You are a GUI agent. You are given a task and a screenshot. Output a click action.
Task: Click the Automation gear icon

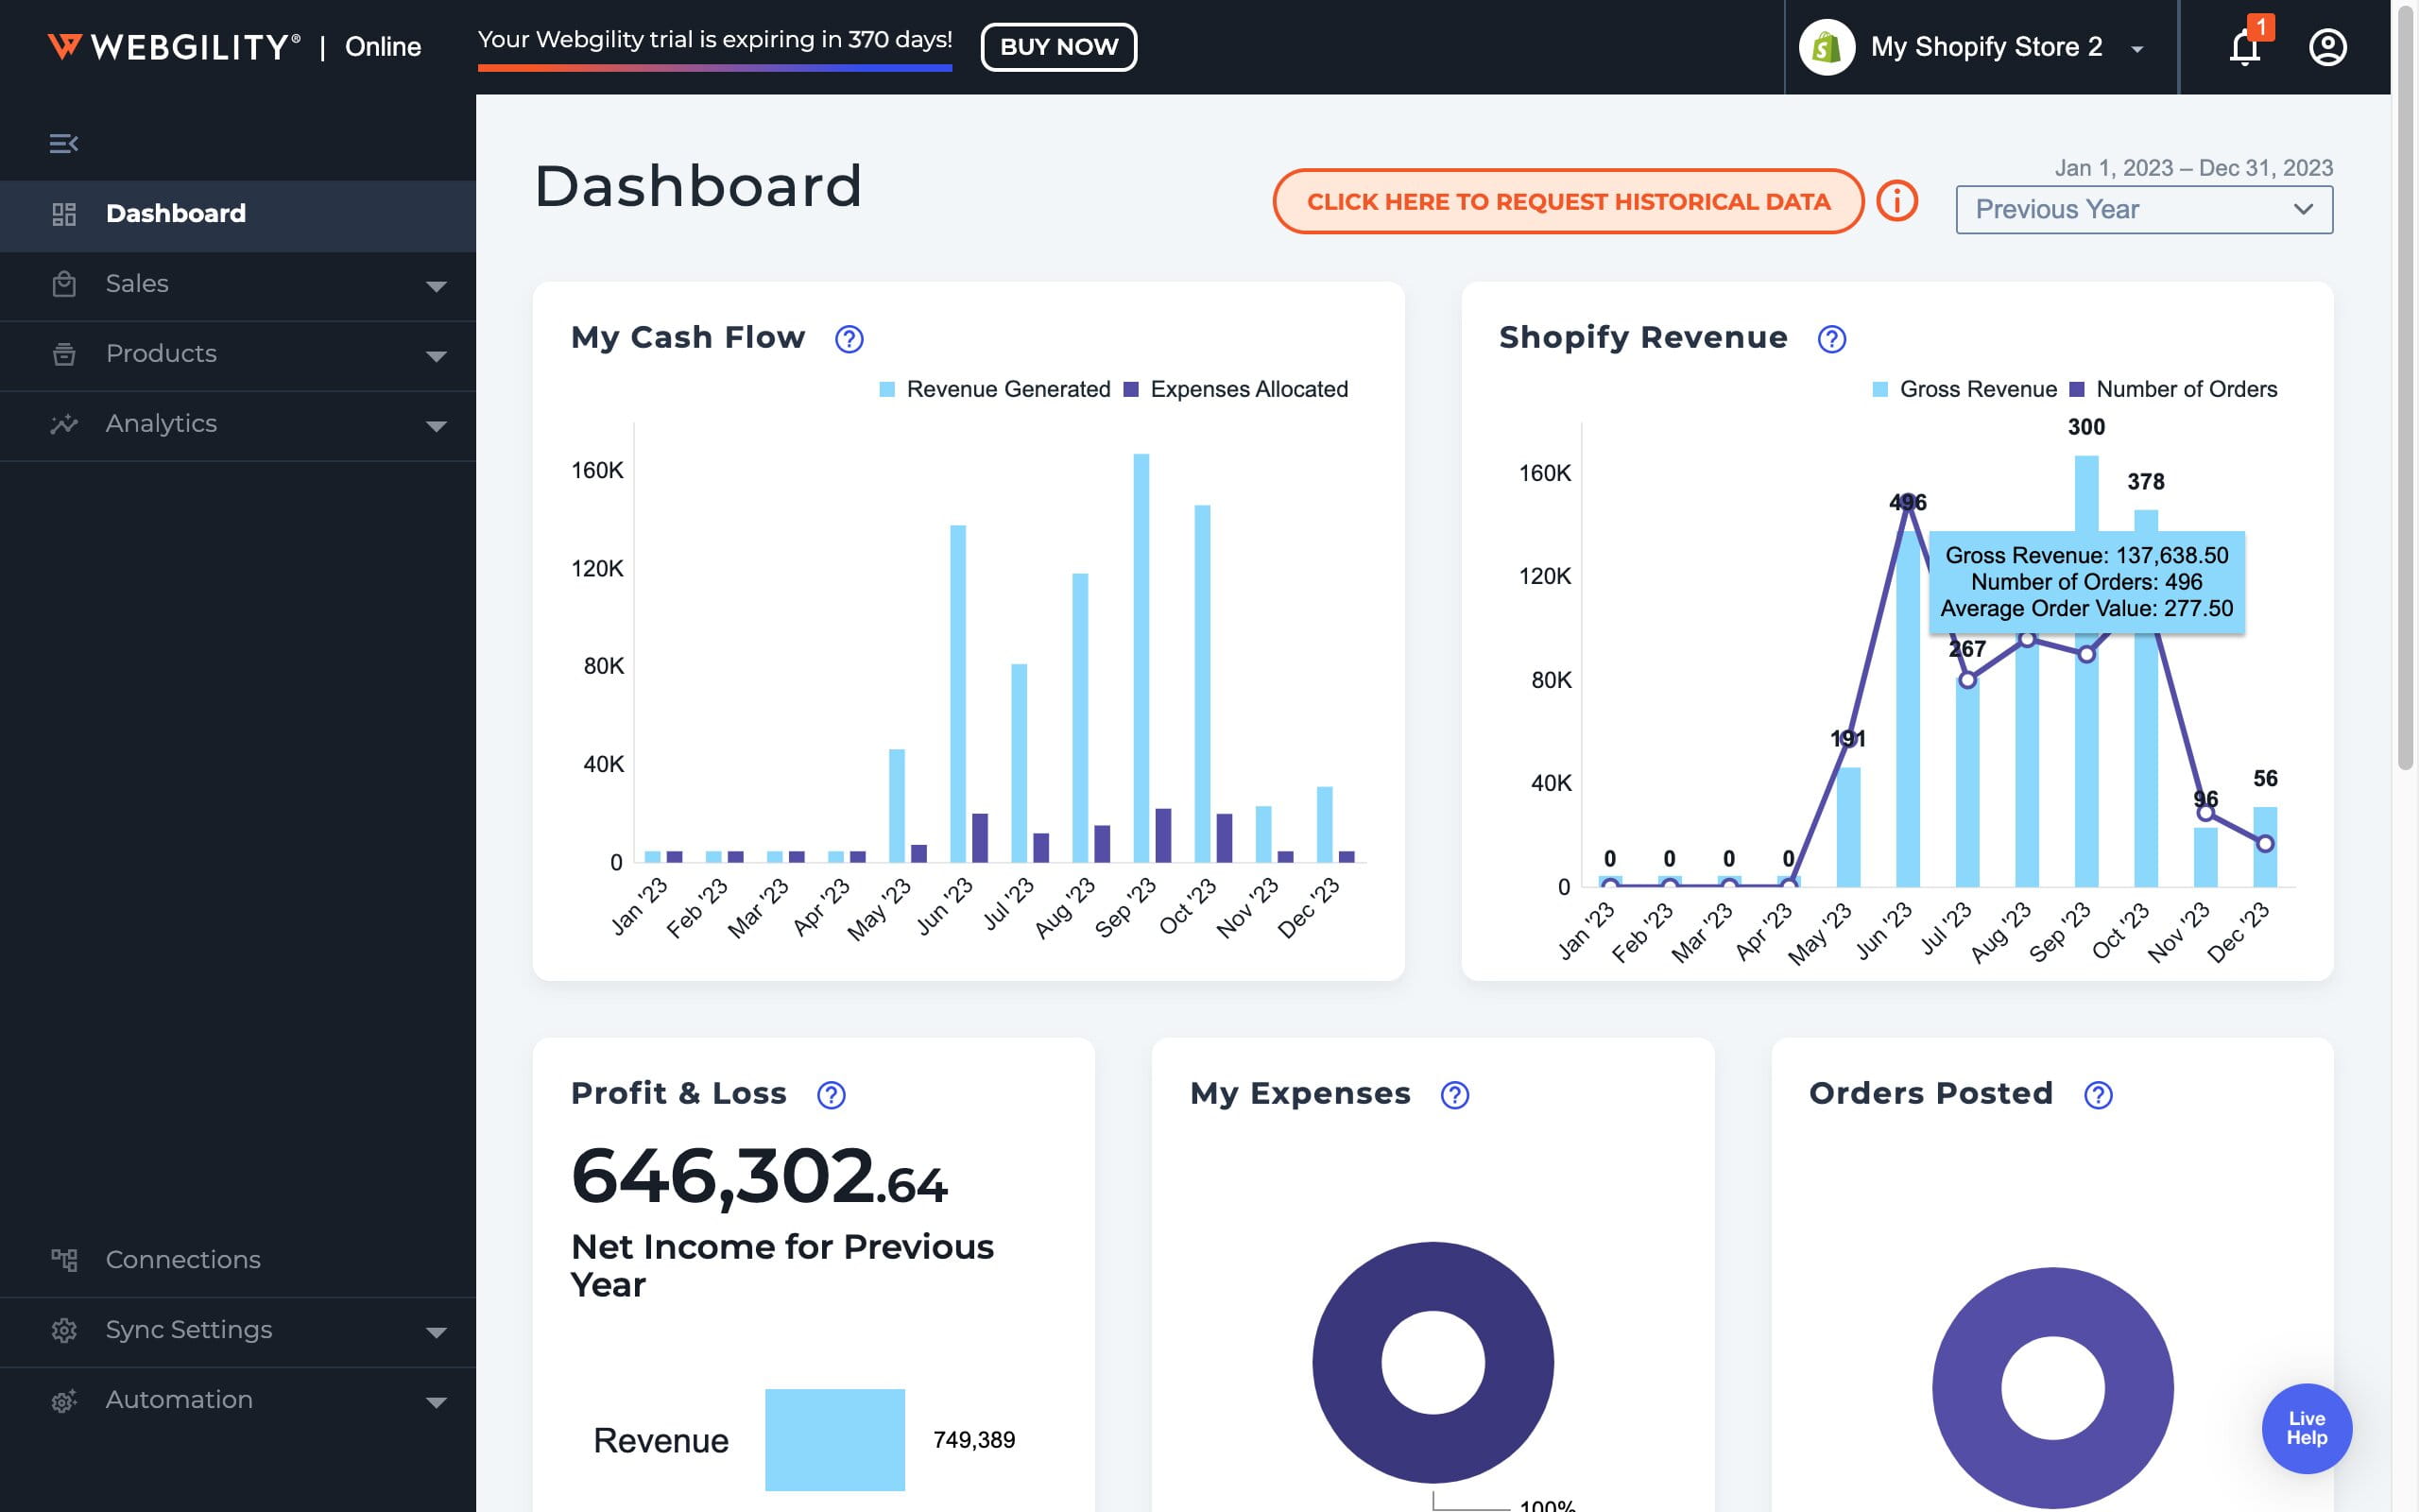click(64, 1400)
